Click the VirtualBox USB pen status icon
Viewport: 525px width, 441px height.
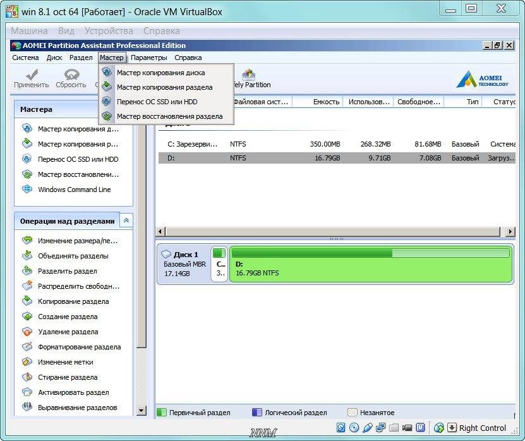click(367, 428)
